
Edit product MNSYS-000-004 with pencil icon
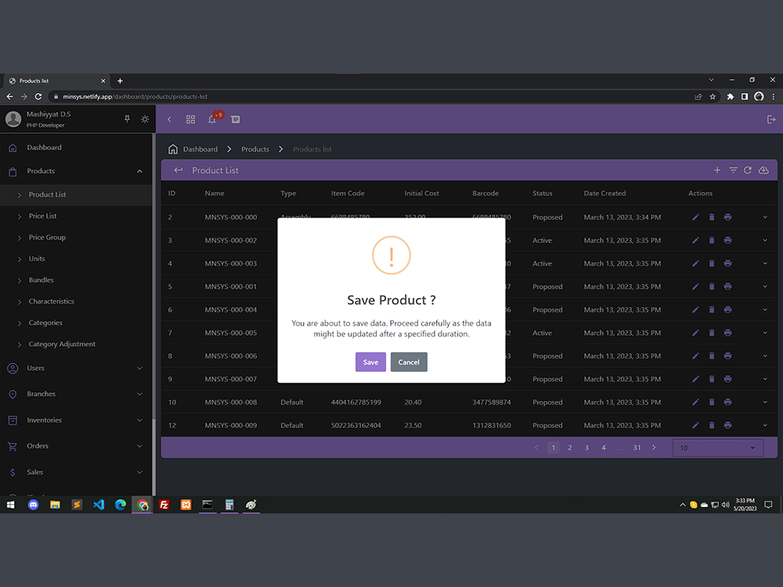click(x=695, y=309)
